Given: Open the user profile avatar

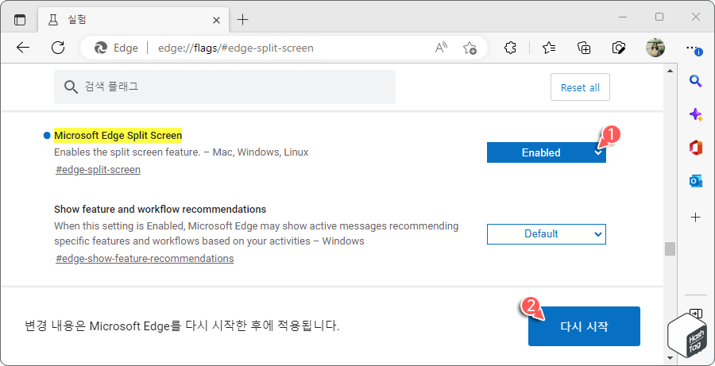Looking at the screenshot, I should 655,48.
